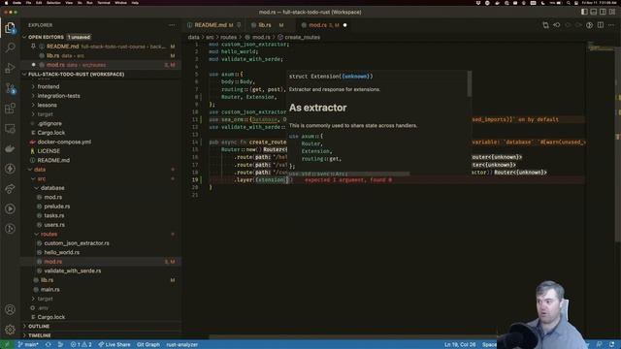Open the Run and Debug view

click(x=10, y=68)
